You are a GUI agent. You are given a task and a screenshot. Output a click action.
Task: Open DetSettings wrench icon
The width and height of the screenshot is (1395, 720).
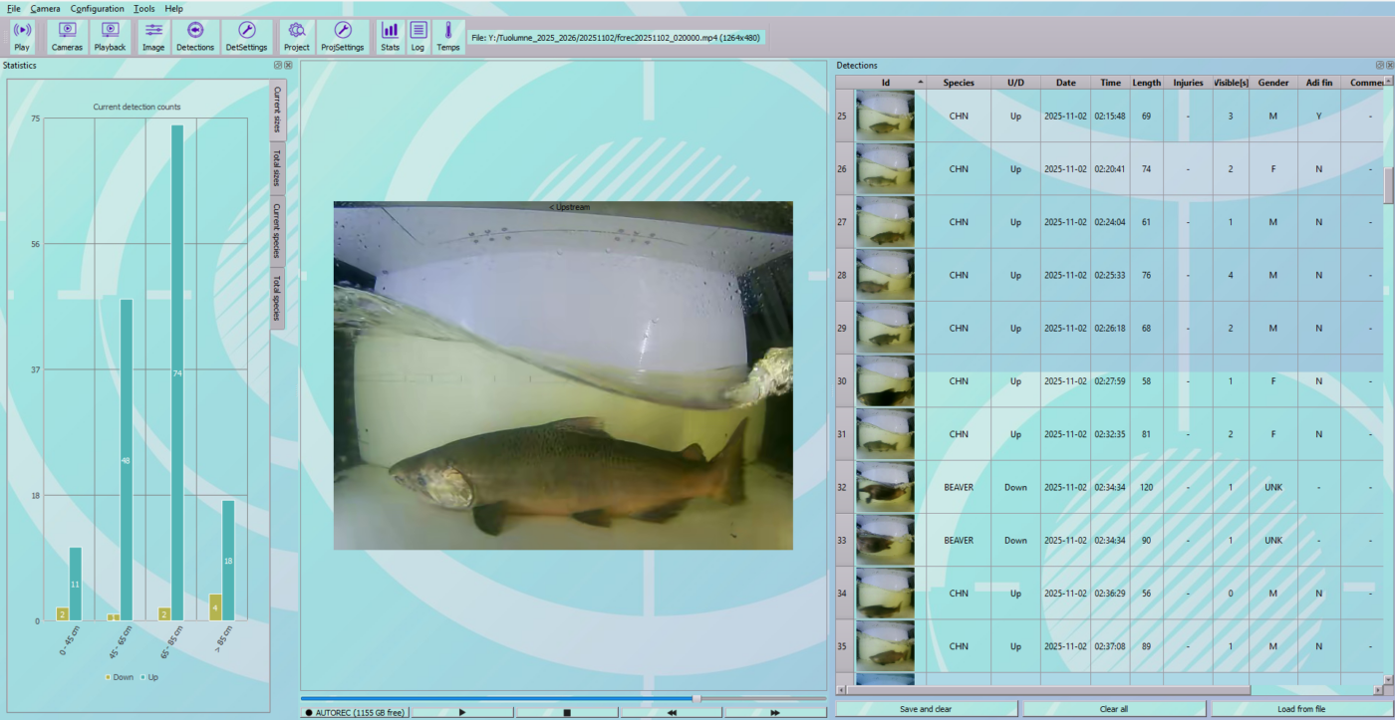click(x=246, y=37)
